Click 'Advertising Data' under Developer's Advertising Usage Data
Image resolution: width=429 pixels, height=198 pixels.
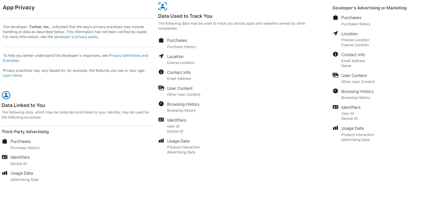point(355,140)
